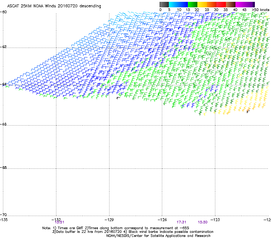Click the '0' label under the color scale
The height and width of the screenshot is (238, 271).
[x=160, y=10]
